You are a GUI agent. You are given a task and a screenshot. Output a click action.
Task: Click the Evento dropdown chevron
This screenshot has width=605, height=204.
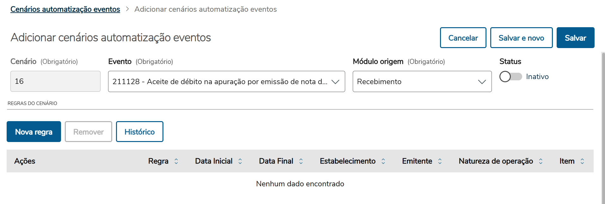point(336,82)
